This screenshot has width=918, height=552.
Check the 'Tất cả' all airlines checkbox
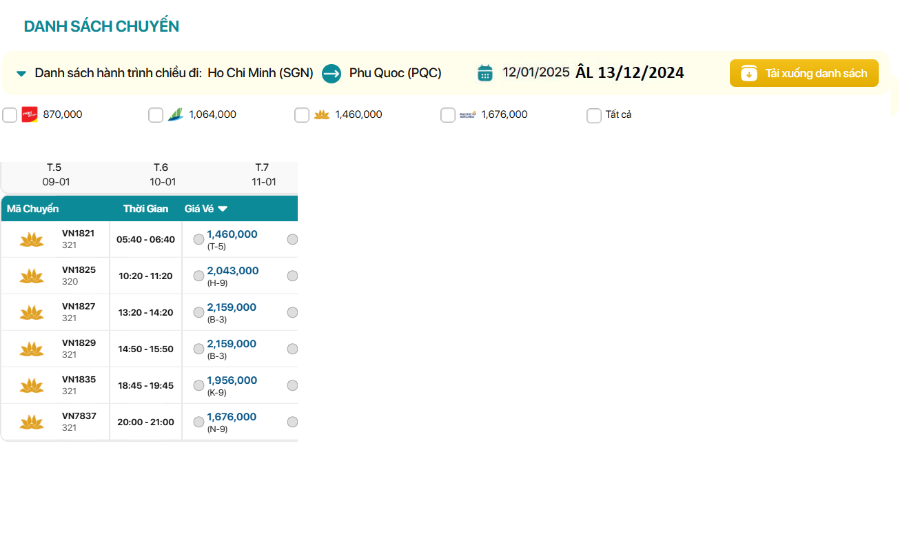coord(594,115)
